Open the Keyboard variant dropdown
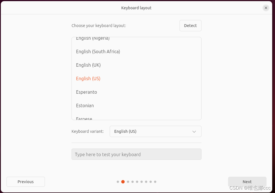The image size is (275, 193). [x=155, y=131]
